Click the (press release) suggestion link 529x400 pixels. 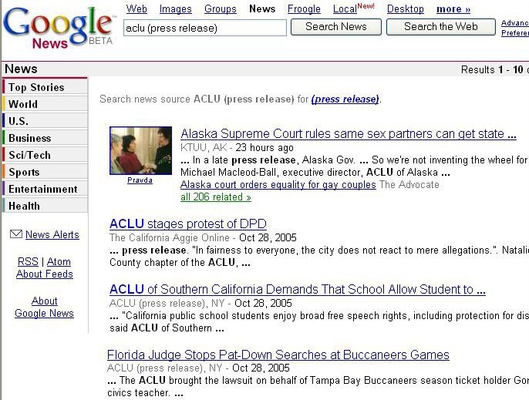[345, 99]
